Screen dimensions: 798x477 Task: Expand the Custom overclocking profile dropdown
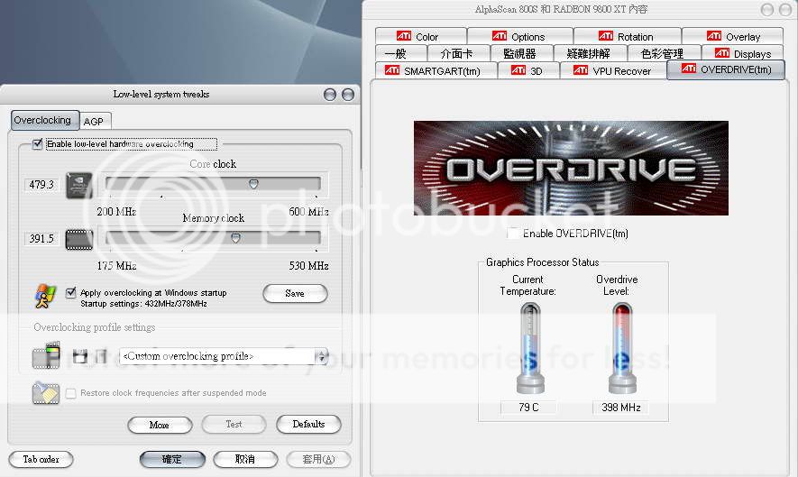point(321,356)
